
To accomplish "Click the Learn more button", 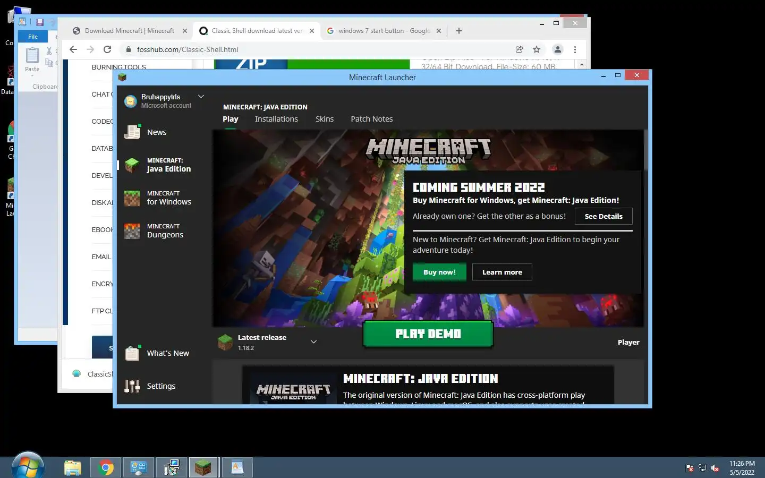I will pos(502,272).
